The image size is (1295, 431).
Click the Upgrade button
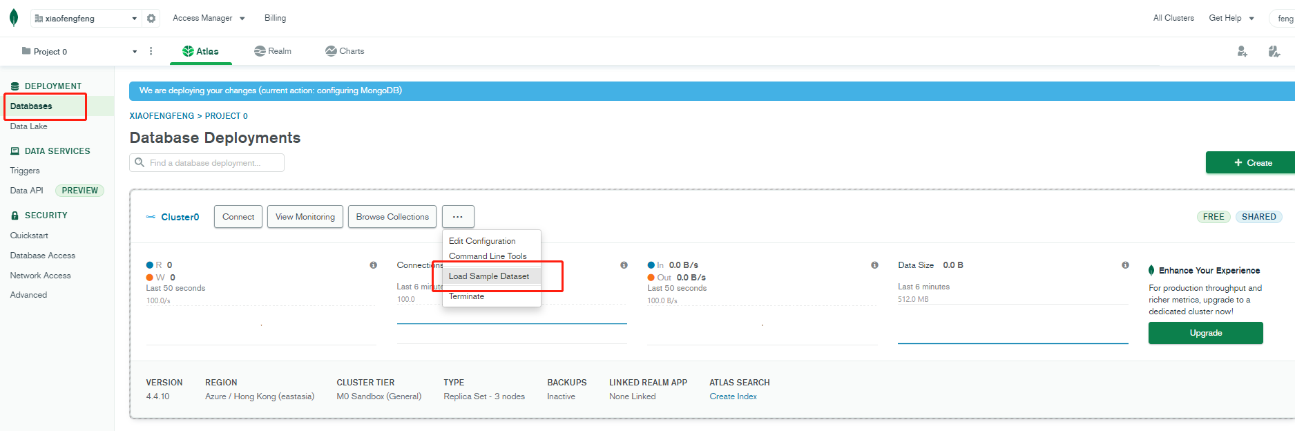point(1206,333)
